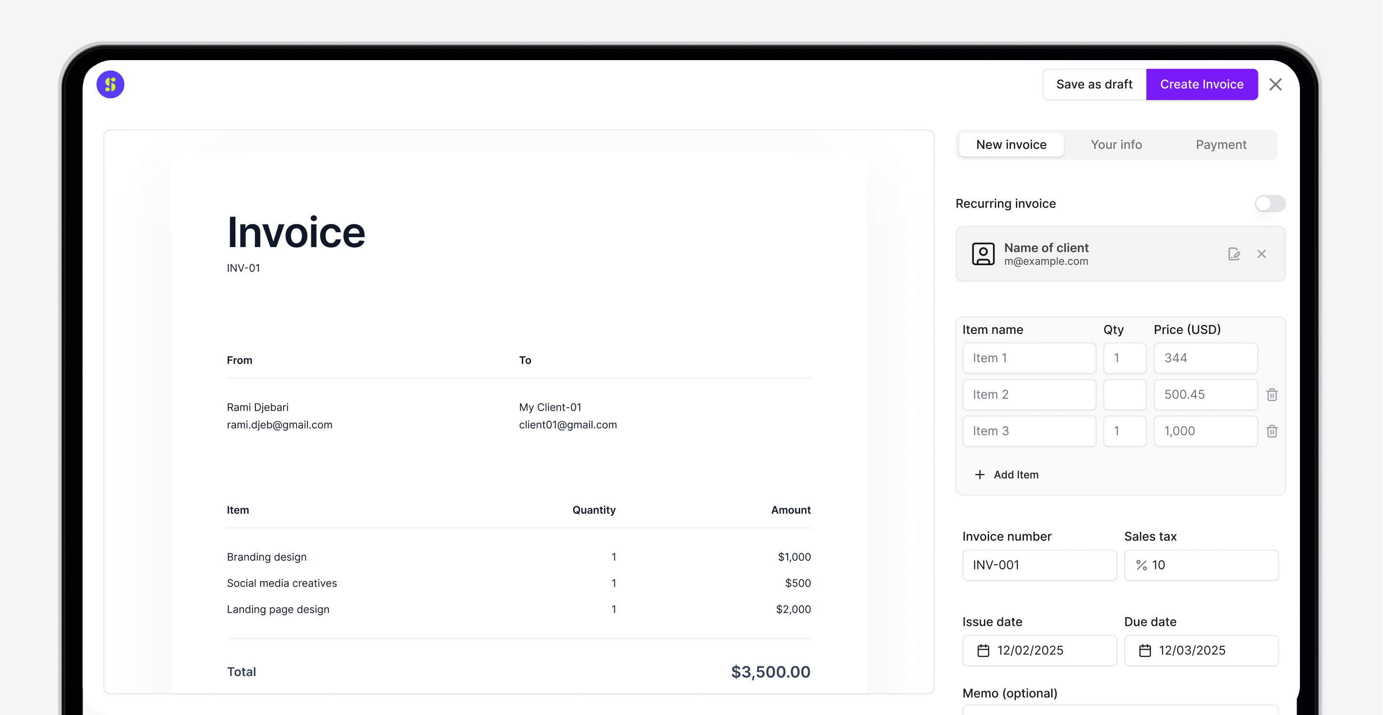Click the $3,500.00 total amount

click(771, 672)
